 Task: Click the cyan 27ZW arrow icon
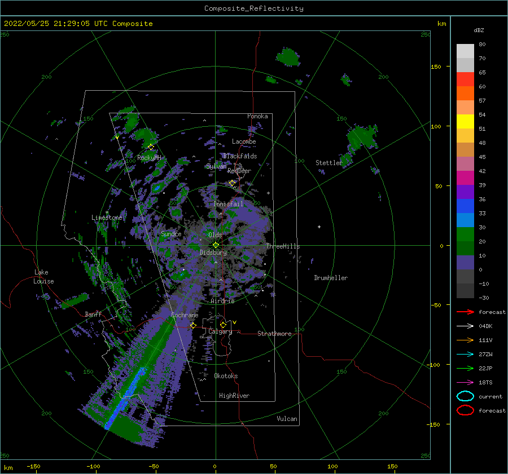[465, 355]
